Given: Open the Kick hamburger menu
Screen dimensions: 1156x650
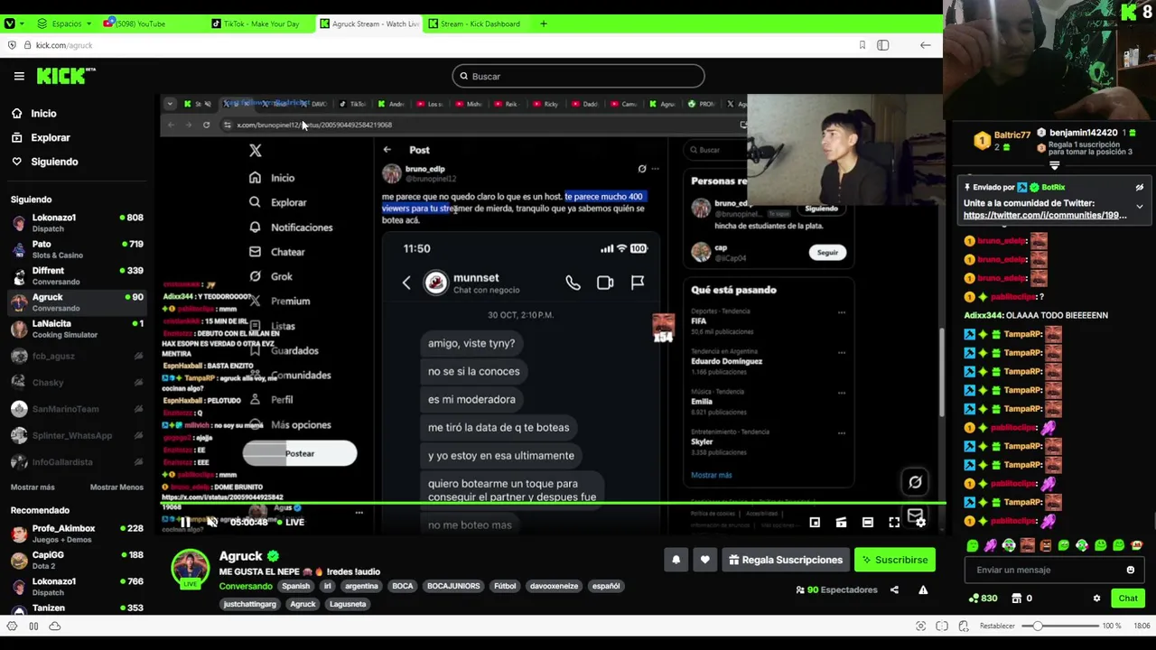Looking at the screenshot, I should click(x=19, y=77).
